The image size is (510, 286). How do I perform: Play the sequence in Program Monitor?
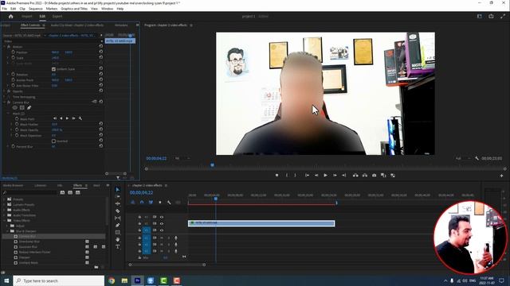(x=325, y=175)
